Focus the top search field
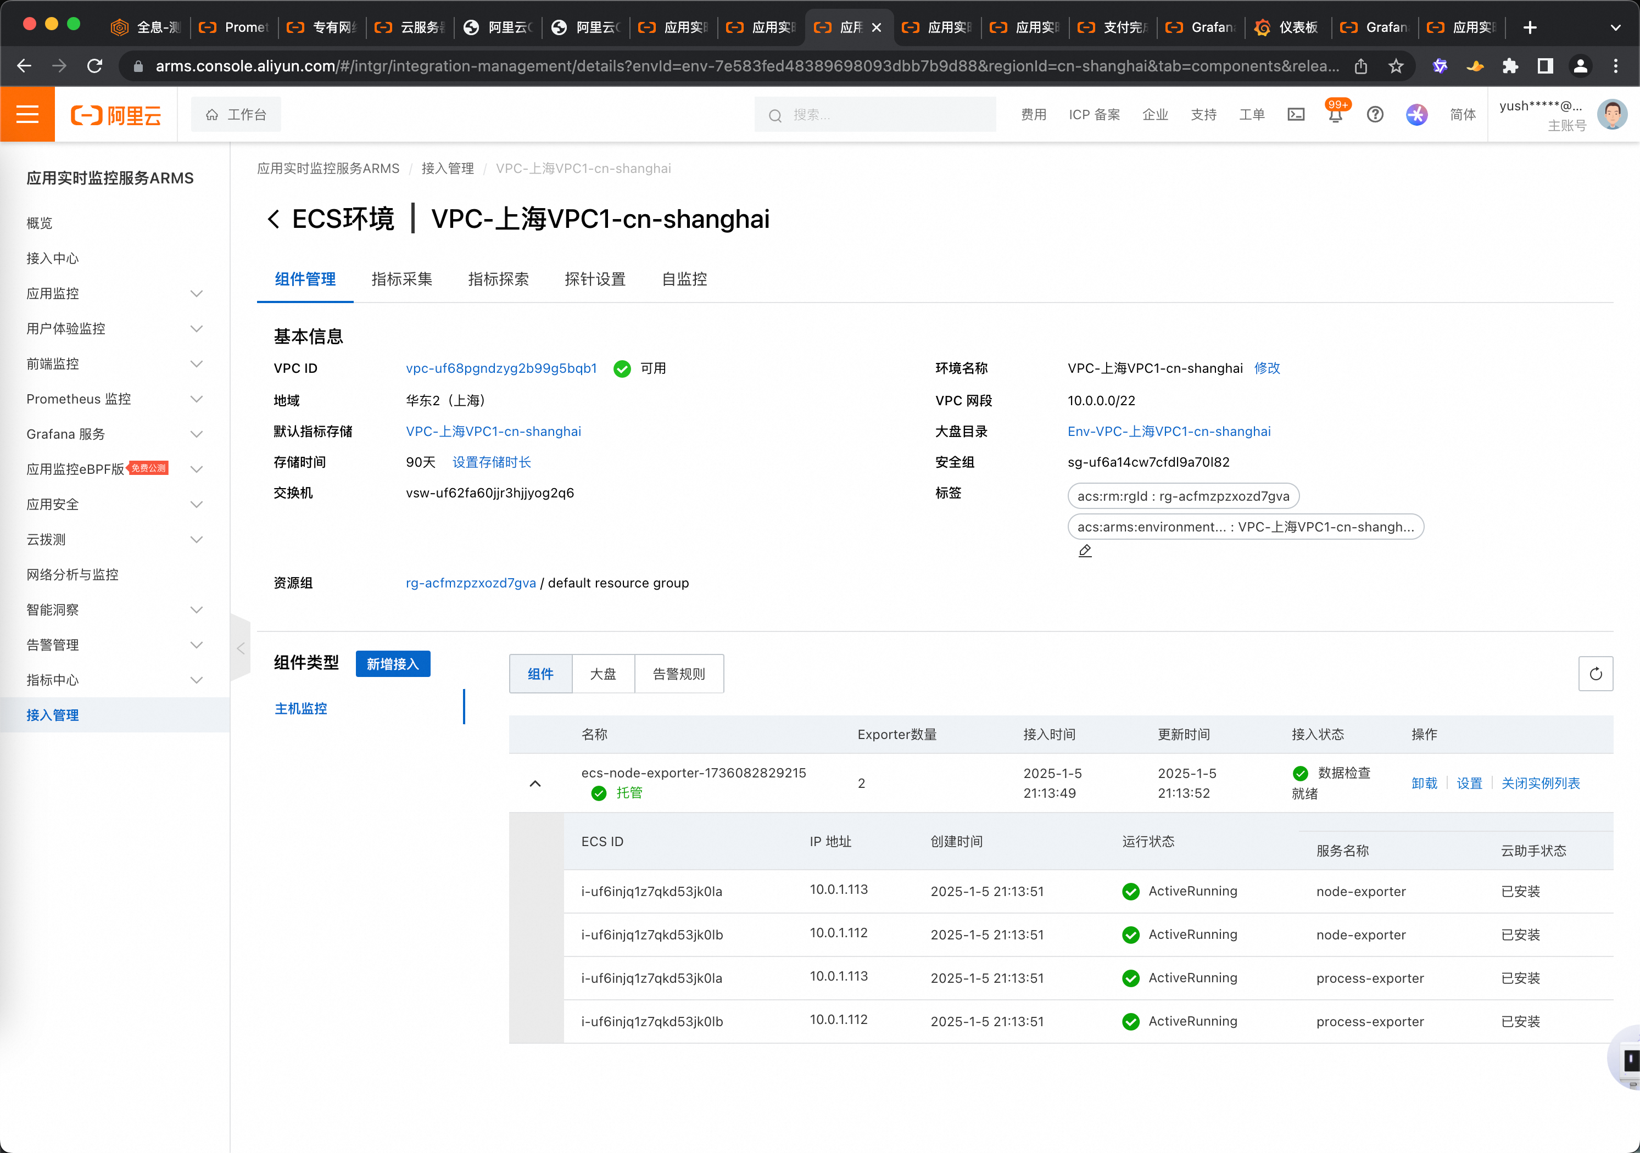Screen dimensions: 1640x1153 coord(875,114)
